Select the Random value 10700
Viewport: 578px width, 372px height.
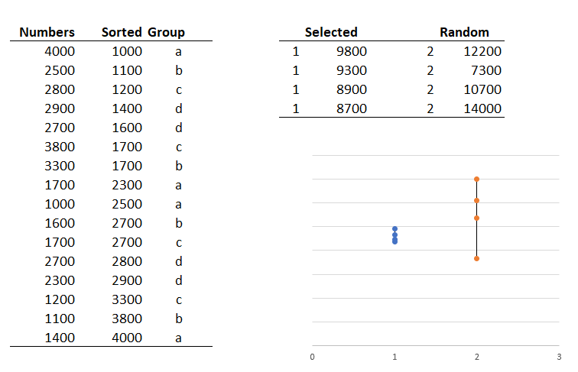482,89
